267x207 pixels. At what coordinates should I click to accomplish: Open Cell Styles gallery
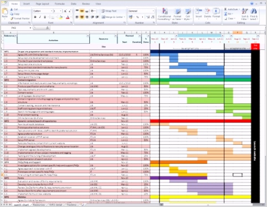click(x=187, y=14)
